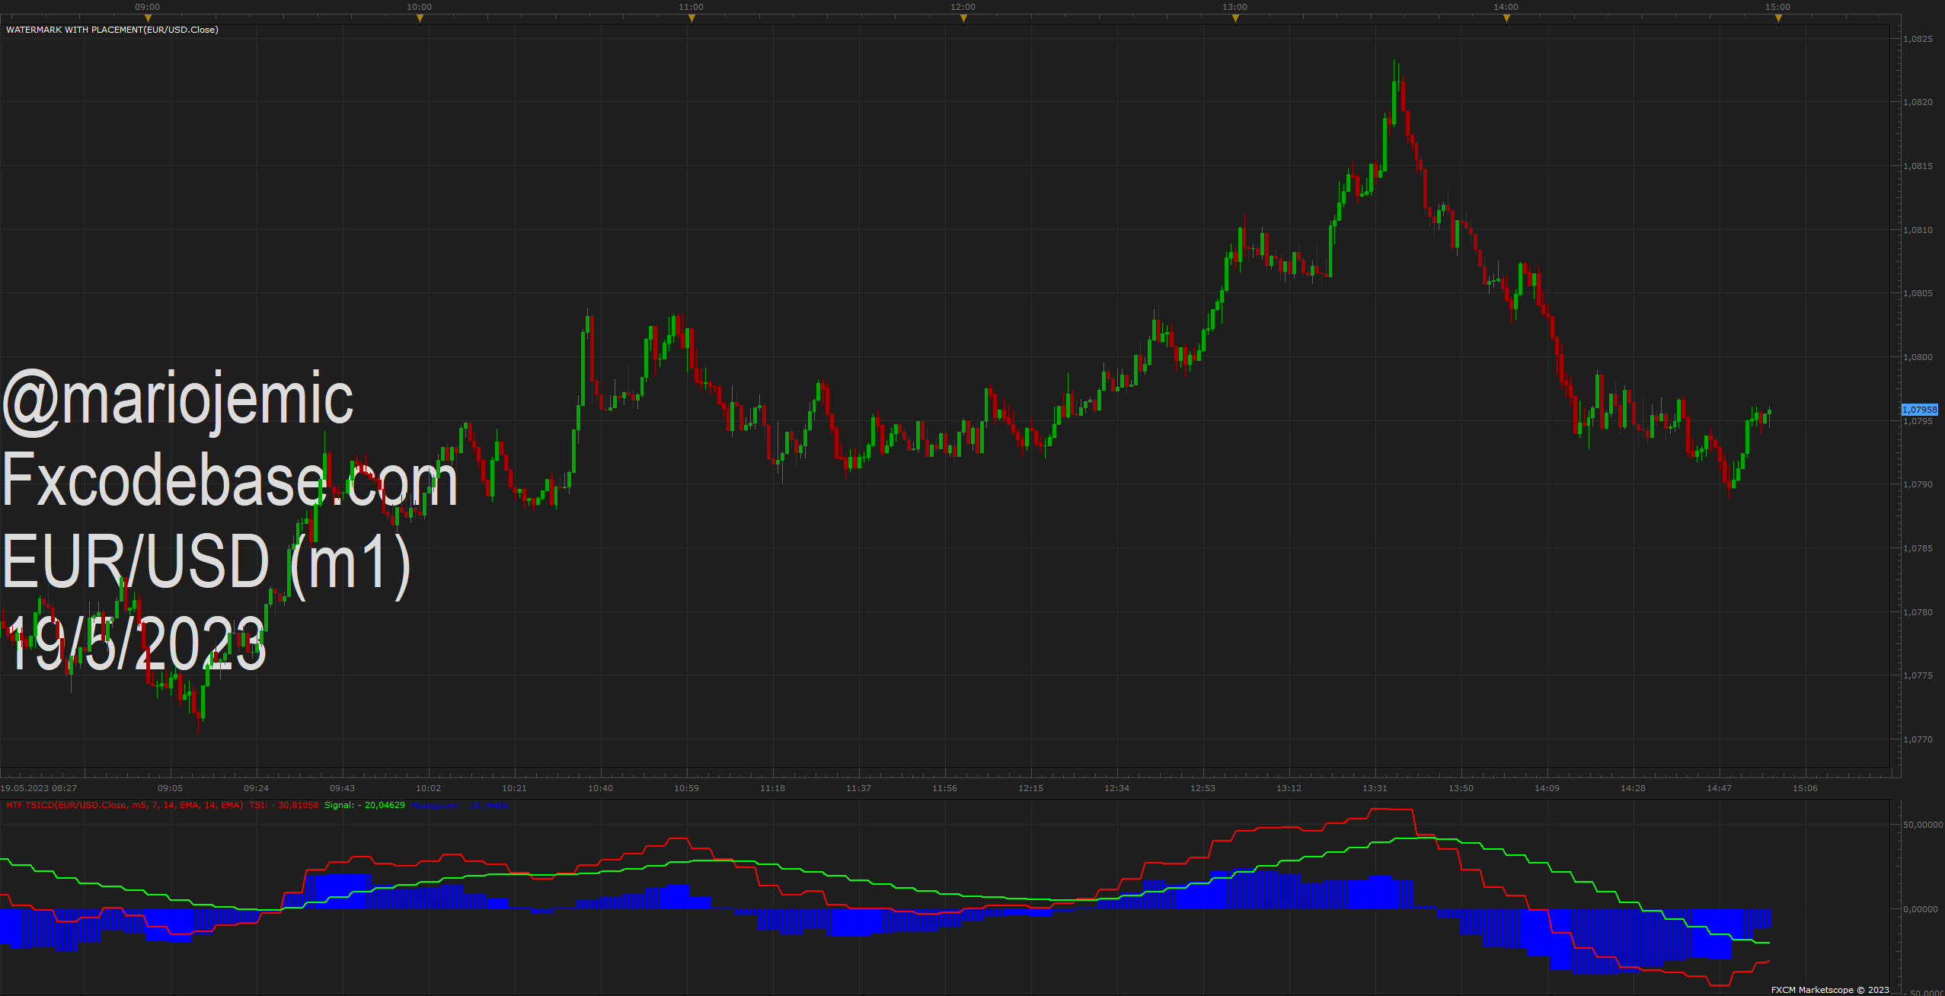Click the 11:37 time axis label

[859, 788]
